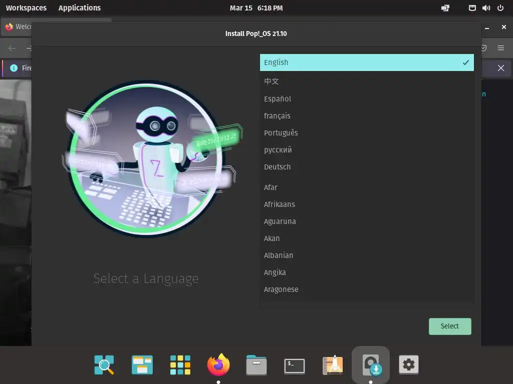
Task: Choose 中文 from the language list
Action: coord(367,81)
